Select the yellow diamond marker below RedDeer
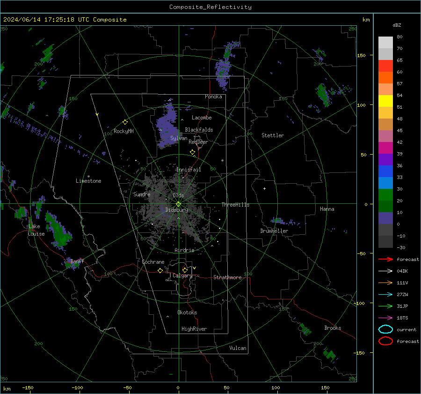 click(x=192, y=152)
